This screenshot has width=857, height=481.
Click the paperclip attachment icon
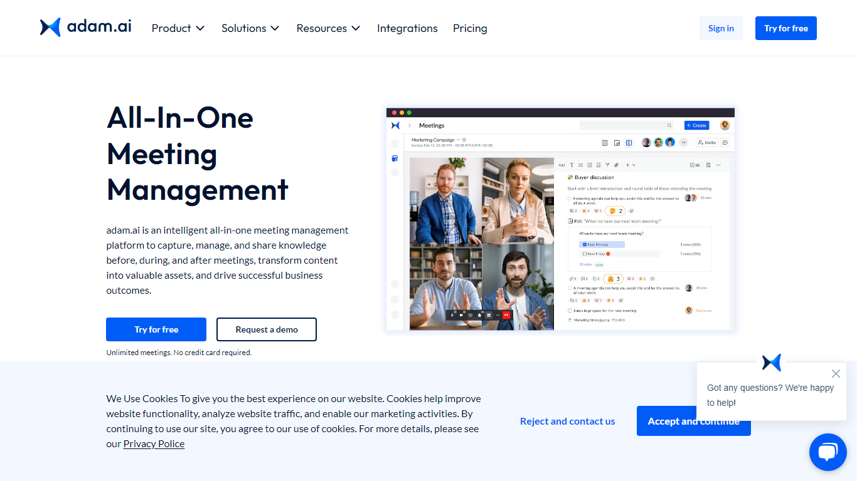pyautogui.click(x=616, y=165)
